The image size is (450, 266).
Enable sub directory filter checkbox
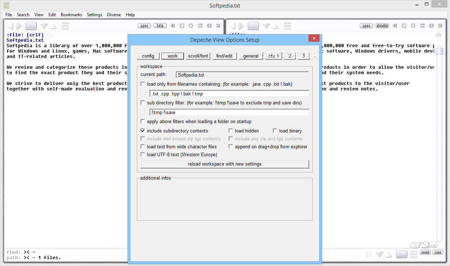[x=143, y=103]
